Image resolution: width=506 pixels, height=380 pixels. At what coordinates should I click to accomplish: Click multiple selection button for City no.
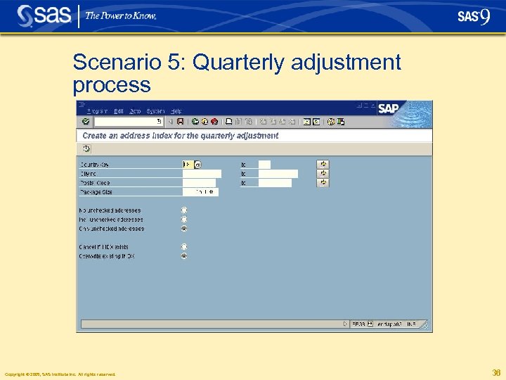(x=323, y=174)
